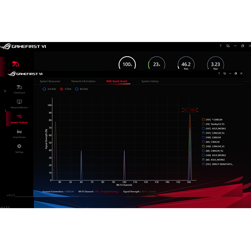The height and width of the screenshot is (251, 251).
Task: Click the display switch icon beside help
Action: point(225,74)
